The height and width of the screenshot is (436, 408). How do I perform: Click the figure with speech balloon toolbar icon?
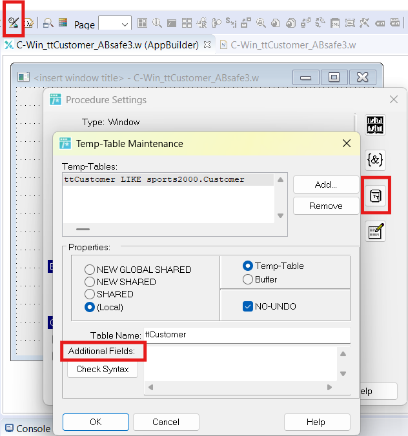click(216, 23)
